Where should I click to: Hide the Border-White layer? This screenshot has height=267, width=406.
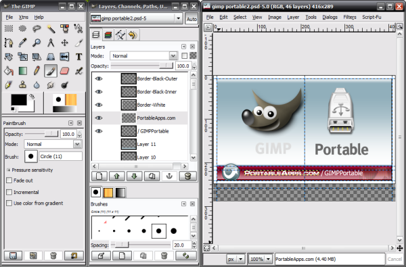99,105
